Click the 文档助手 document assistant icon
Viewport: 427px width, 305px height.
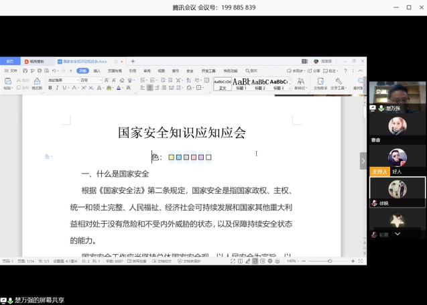click(320, 82)
